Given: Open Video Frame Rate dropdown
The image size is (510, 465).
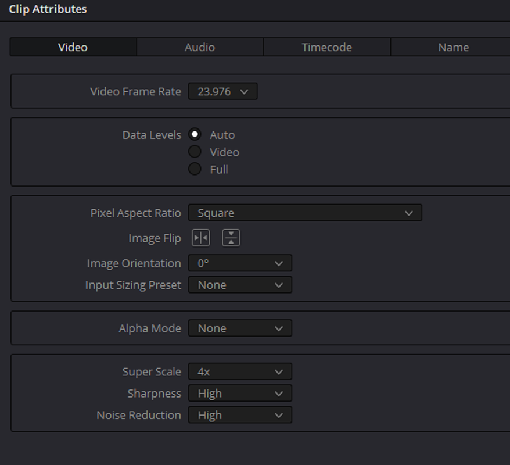Looking at the screenshot, I should point(223,91).
